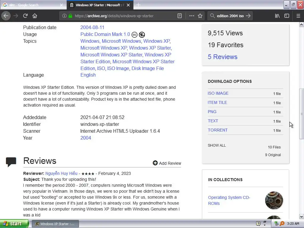Open the Year 2004 link
304x228 pixels.
coord(86,138)
